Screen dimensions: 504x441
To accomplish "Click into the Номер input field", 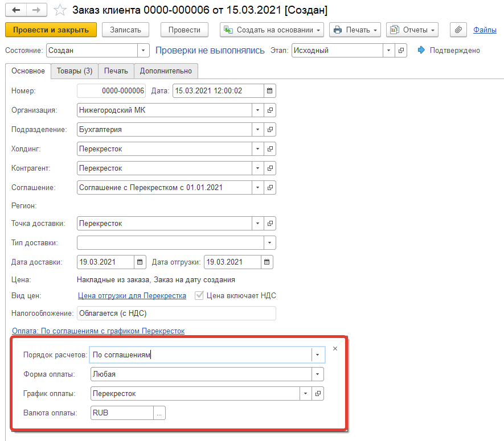I will [112, 91].
